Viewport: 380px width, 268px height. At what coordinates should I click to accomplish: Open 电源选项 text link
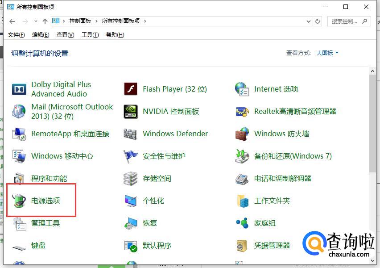[x=45, y=201]
